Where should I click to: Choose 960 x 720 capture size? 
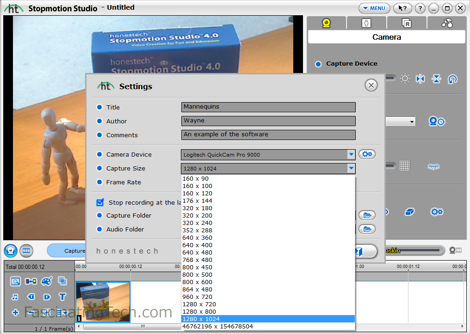[x=268, y=297]
